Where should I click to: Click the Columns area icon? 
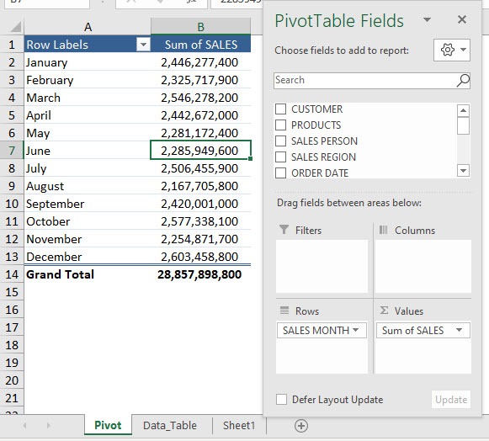tap(383, 230)
